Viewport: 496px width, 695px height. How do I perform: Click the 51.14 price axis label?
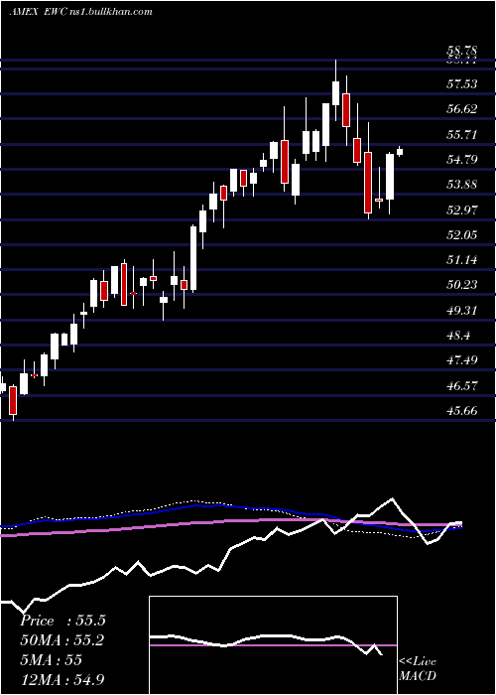coord(462,259)
